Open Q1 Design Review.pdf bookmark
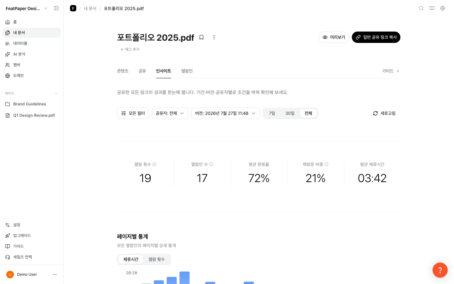The height and width of the screenshot is (284, 454). point(32,115)
